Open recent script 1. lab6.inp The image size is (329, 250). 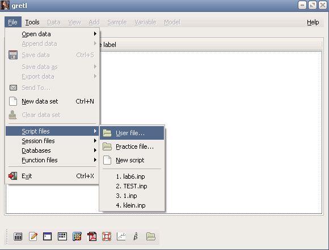[x=132, y=176]
